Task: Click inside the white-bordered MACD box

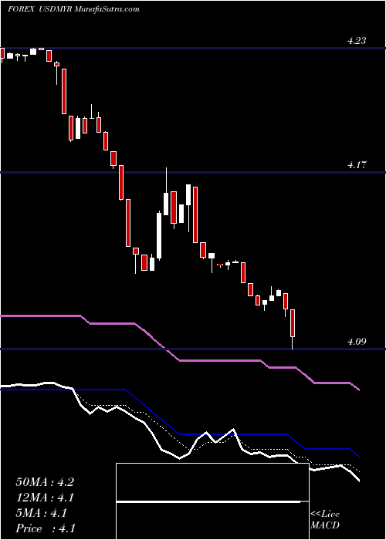Action: pos(212,501)
